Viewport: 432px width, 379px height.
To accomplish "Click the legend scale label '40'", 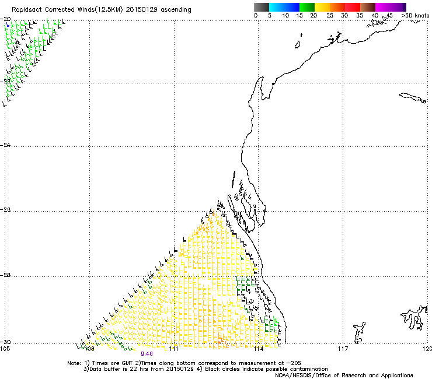I will pos(375,16).
